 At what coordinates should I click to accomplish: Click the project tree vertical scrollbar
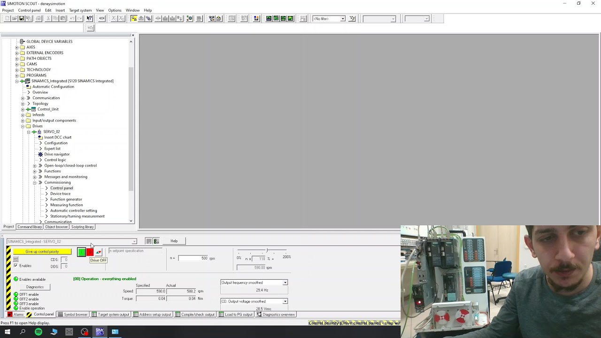131,129
